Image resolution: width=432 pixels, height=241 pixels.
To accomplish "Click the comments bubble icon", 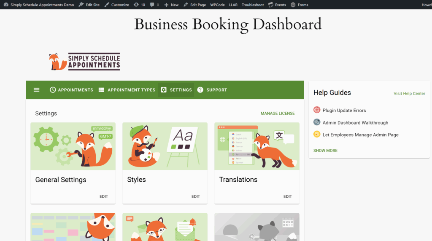I will click(x=152, y=5).
